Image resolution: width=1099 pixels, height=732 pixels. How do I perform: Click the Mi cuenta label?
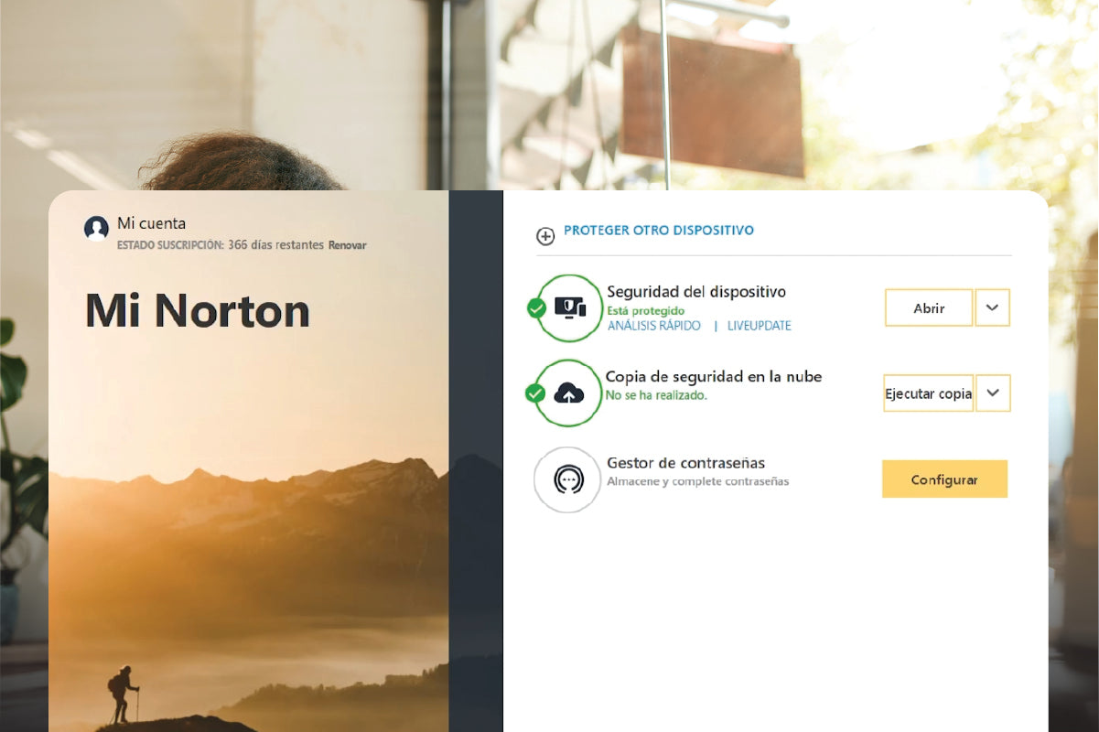click(151, 223)
